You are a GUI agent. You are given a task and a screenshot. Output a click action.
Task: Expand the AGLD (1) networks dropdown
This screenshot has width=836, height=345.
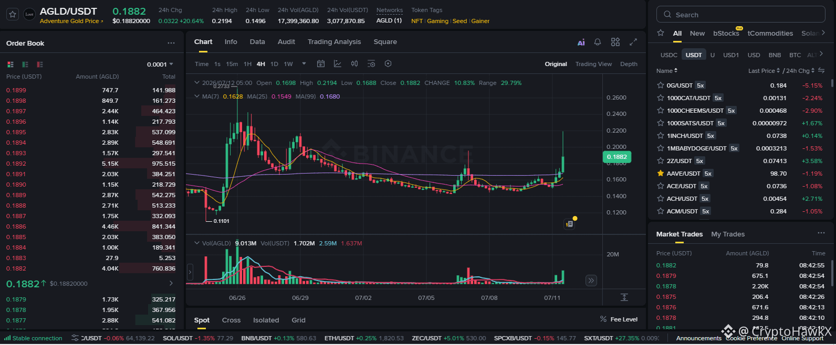[x=389, y=20]
